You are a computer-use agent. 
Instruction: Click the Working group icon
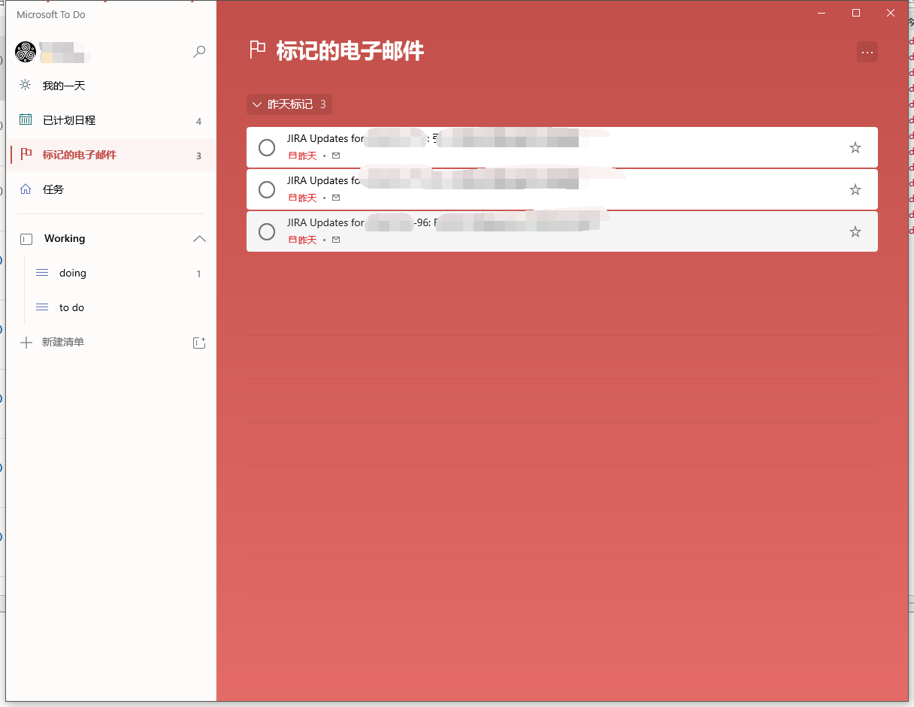point(26,239)
